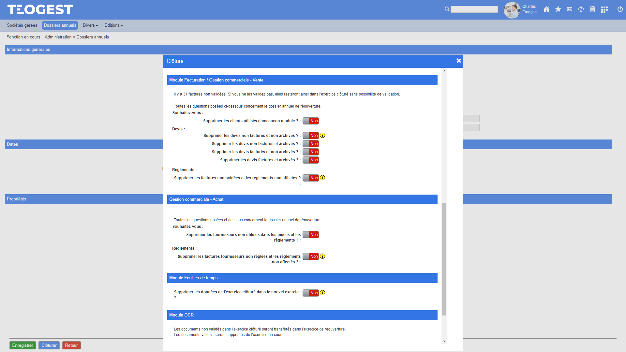Click the help question mark icon
626x352 pixels.
(581, 9)
